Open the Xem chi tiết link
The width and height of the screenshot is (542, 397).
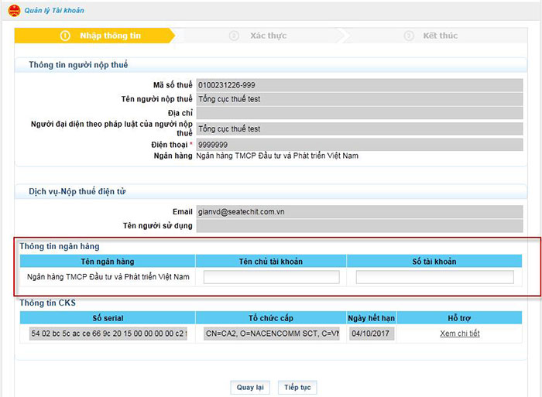point(460,334)
